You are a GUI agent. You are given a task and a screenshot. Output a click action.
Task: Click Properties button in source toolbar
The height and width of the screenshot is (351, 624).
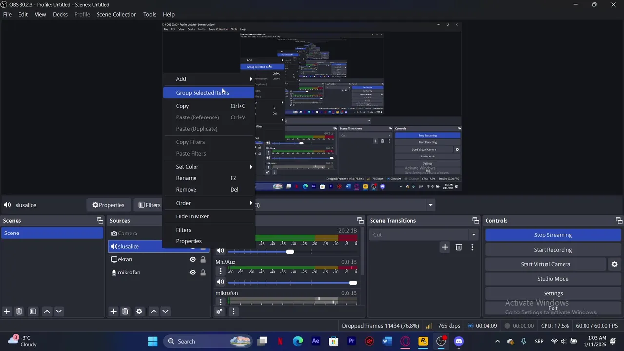click(x=108, y=205)
